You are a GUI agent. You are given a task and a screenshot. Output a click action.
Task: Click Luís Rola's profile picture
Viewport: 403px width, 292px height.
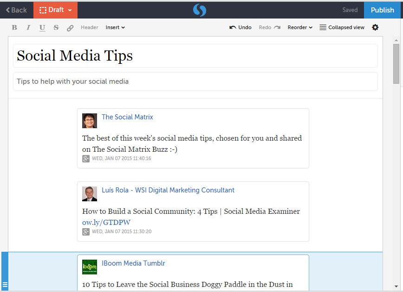[x=90, y=194]
